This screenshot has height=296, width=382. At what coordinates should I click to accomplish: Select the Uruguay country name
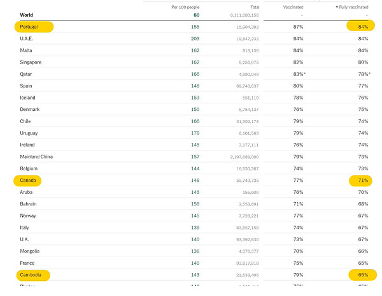tap(29, 133)
